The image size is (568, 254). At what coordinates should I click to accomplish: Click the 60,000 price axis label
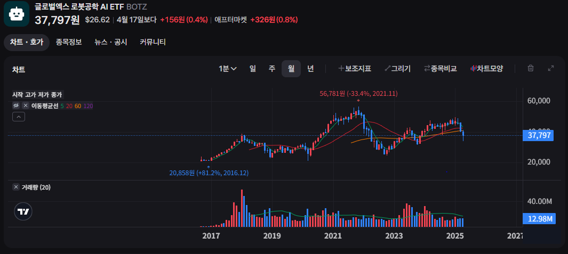click(x=538, y=100)
